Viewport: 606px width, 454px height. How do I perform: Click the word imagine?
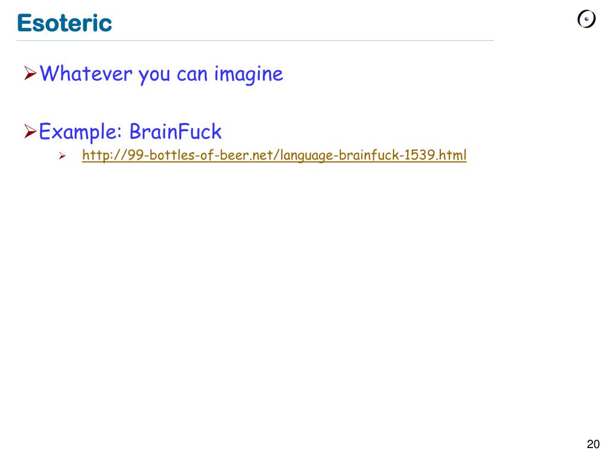coord(249,74)
